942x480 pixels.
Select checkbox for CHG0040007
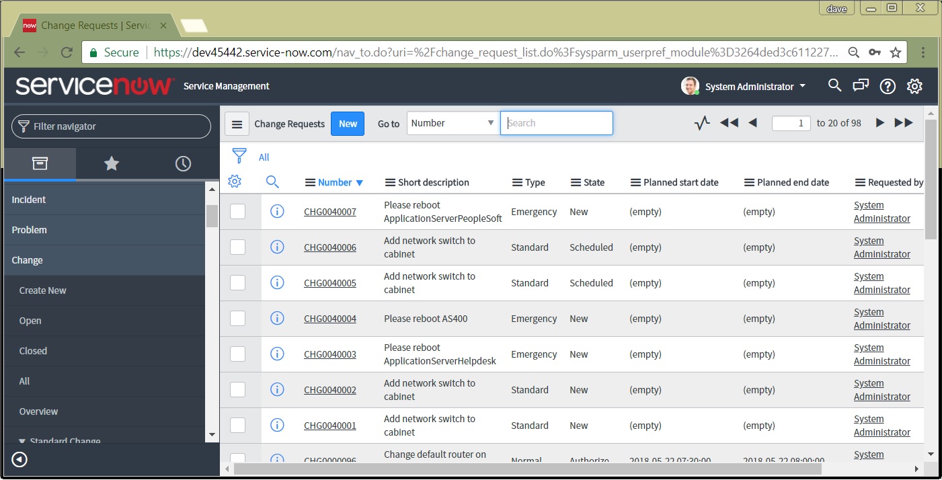237,211
